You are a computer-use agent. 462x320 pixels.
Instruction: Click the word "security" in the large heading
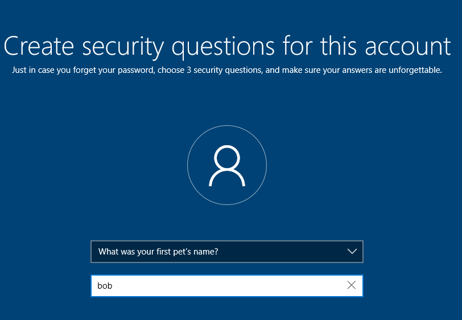123,48
